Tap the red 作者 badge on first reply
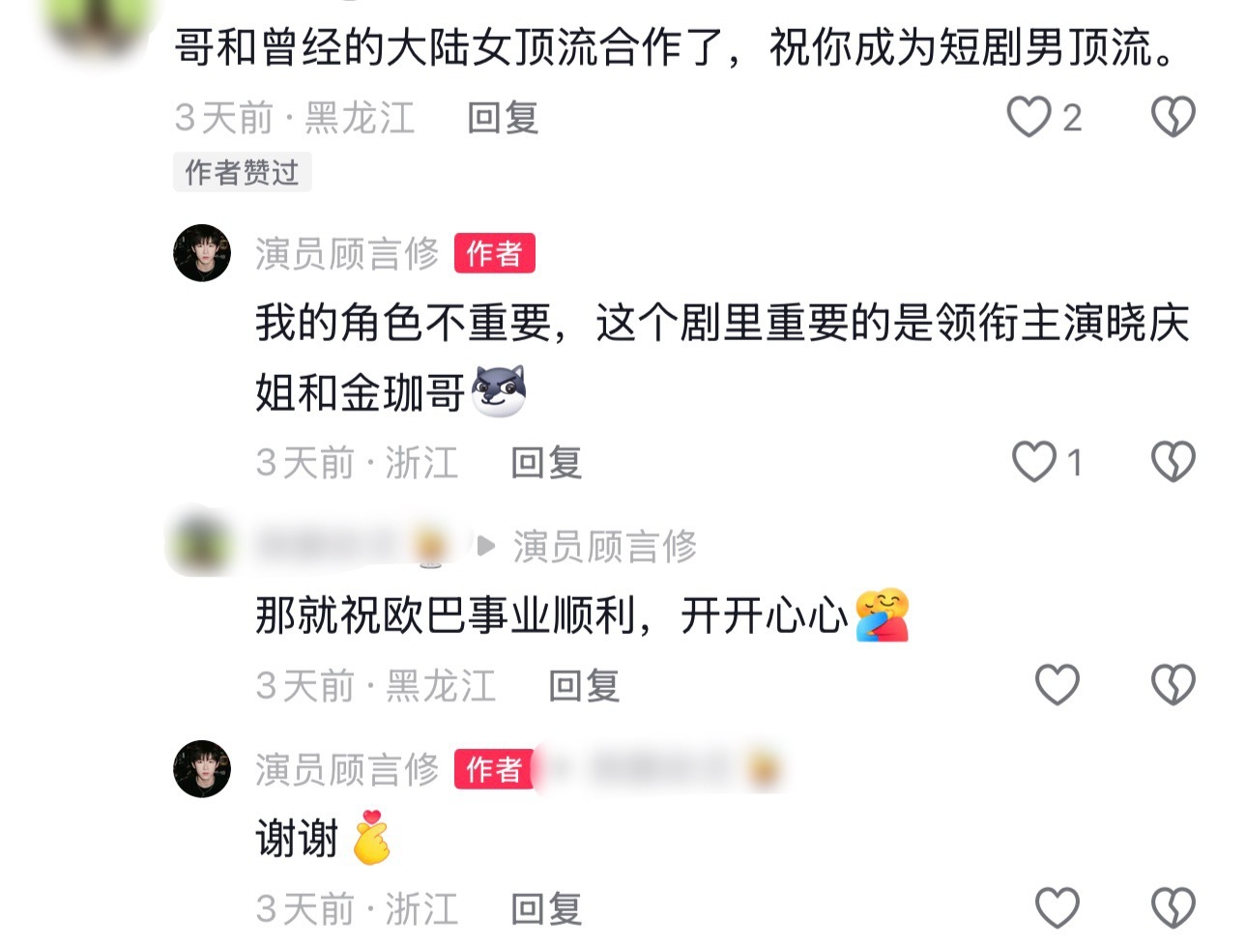 click(494, 254)
